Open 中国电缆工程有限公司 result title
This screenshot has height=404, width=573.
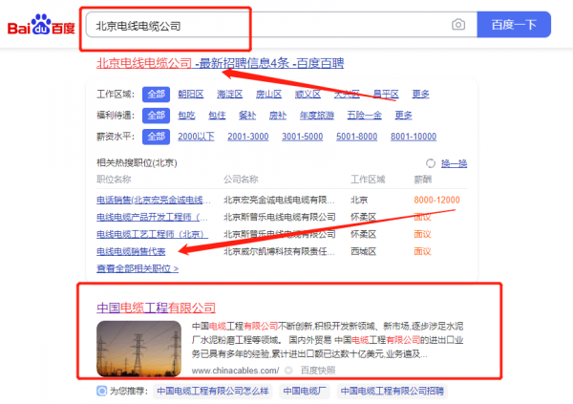[156, 308]
